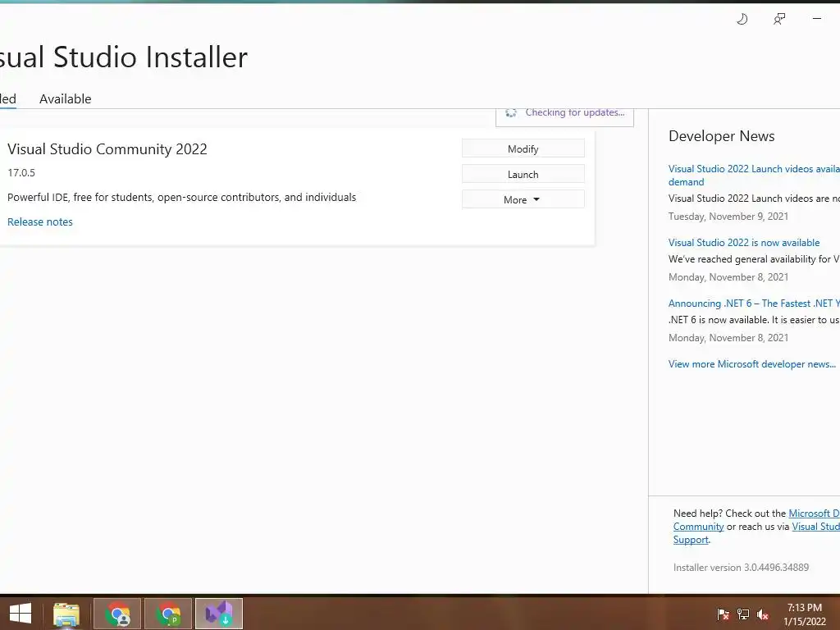The height and width of the screenshot is (630, 840).
Task: Open the Announcing .NET 6 news link
Action: click(x=754, y=304)
